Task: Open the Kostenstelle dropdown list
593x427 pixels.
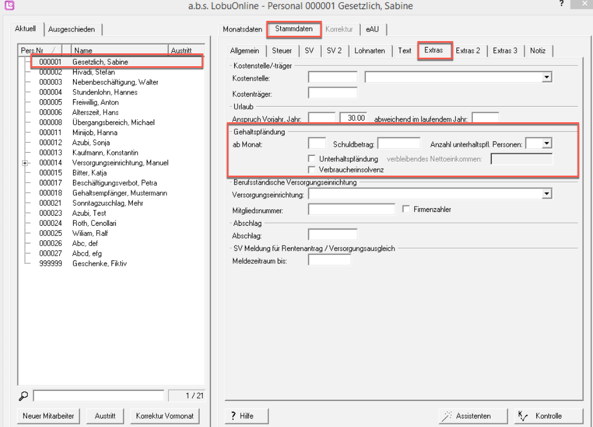Action: tap(546, 78)
